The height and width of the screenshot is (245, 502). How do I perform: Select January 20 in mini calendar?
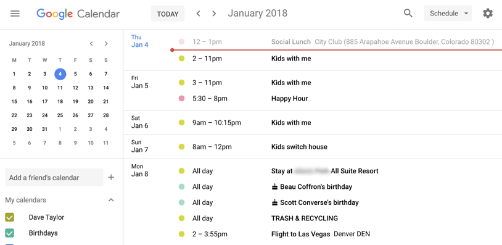[x=91, y=102]
